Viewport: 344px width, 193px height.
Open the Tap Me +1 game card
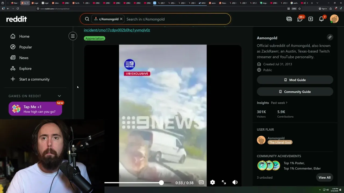pos(35,109)
